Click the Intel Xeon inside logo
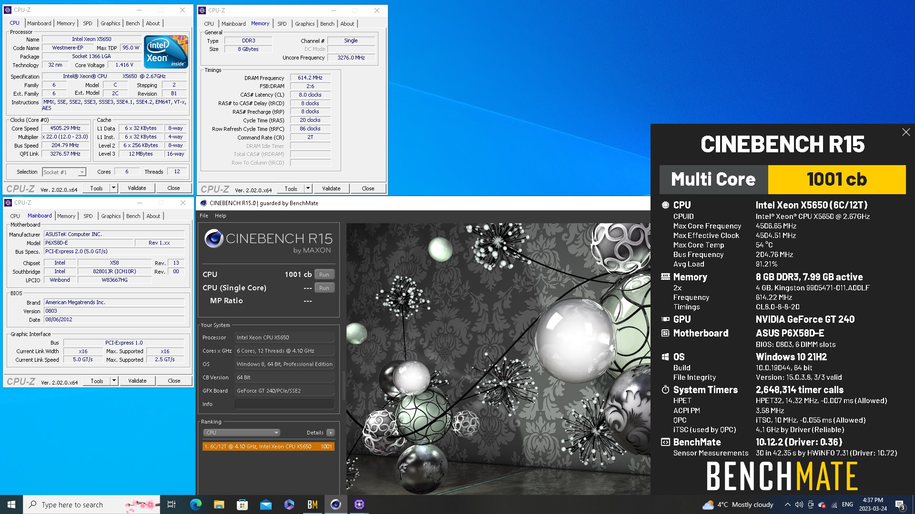Screen dimensions: 915x514 click(166, 51)
